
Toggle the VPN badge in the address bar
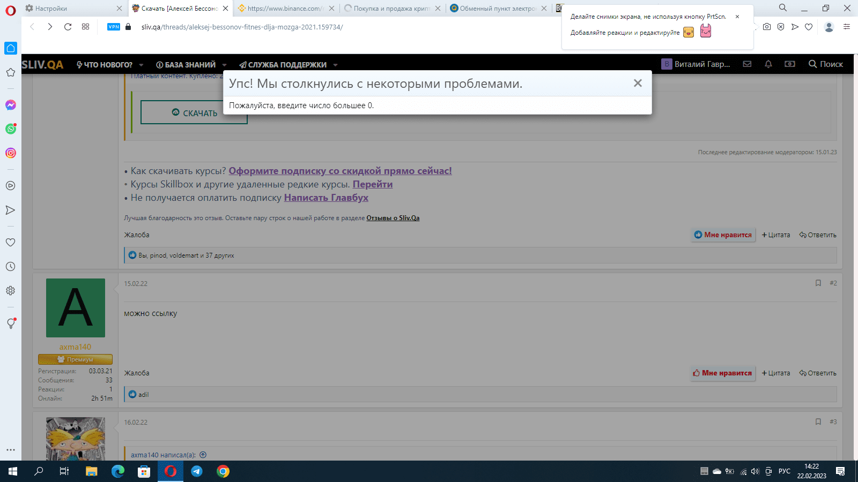[114, 27]
